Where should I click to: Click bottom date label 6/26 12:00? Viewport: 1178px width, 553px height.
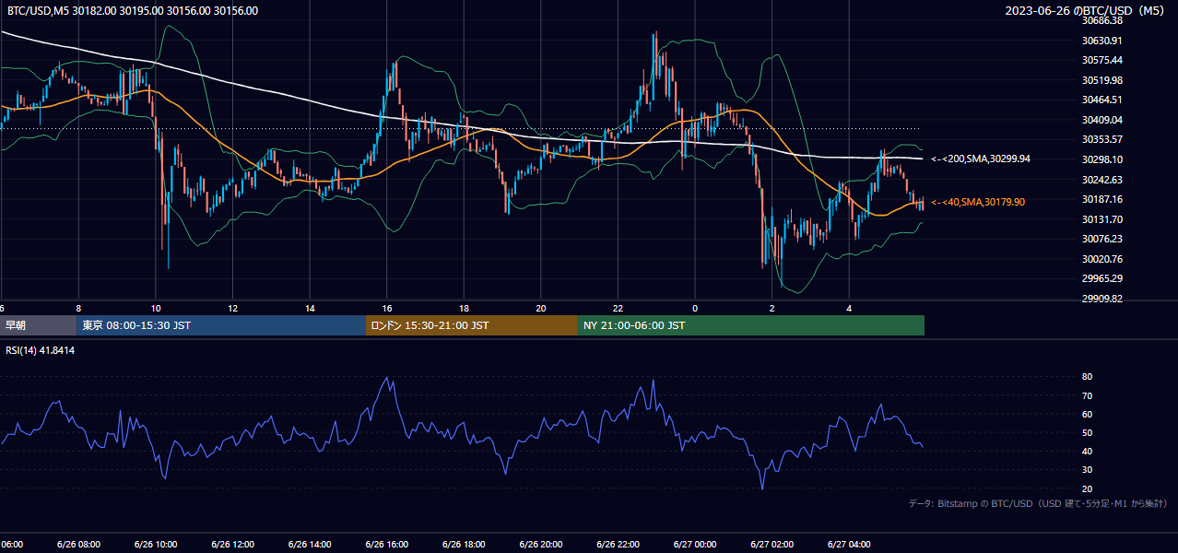[x=233, y=545]
